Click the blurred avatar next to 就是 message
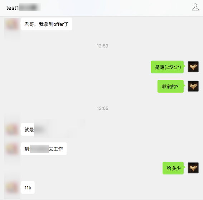This screenshot has width=203, height=200. pos(12,129)
